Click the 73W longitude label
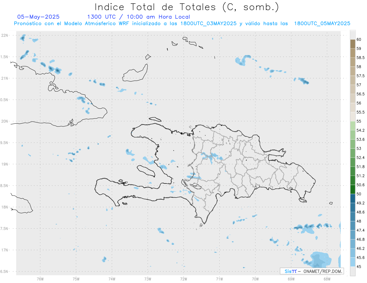 coord(148,279)
